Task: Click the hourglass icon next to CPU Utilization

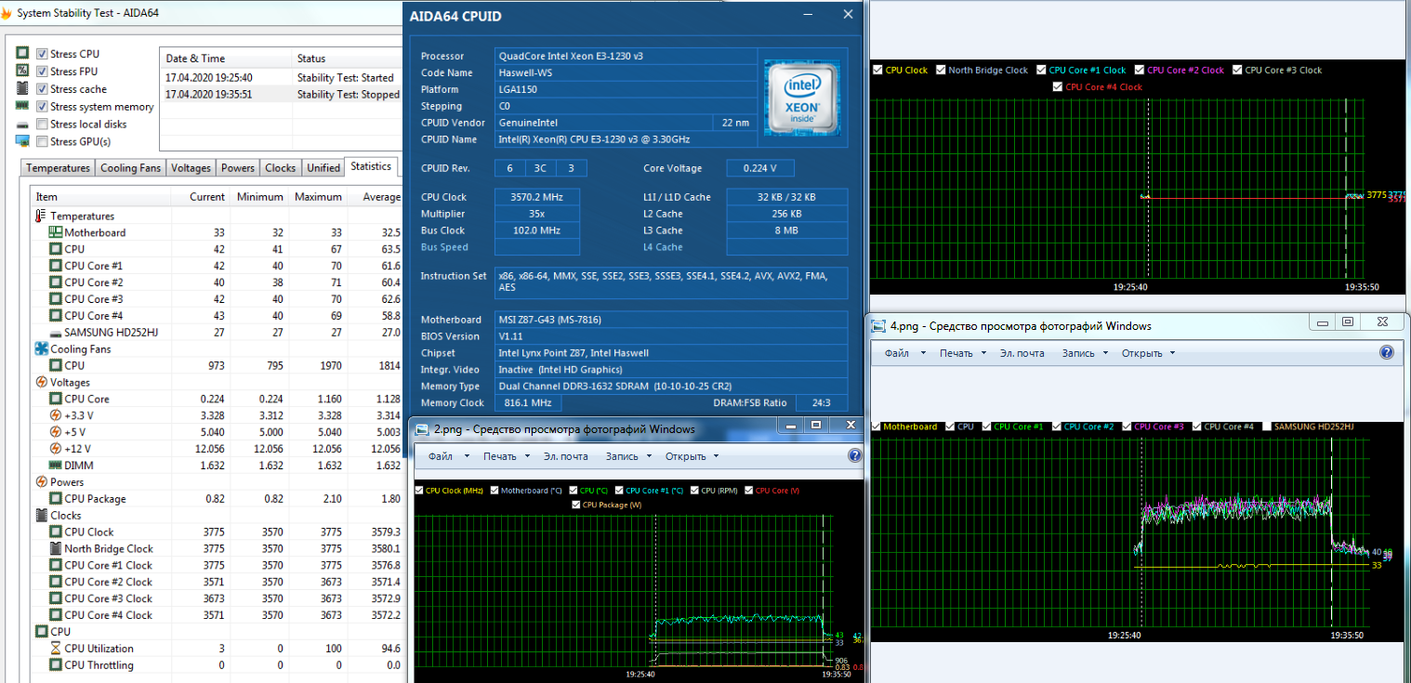Action: click(x=55, y=649)
